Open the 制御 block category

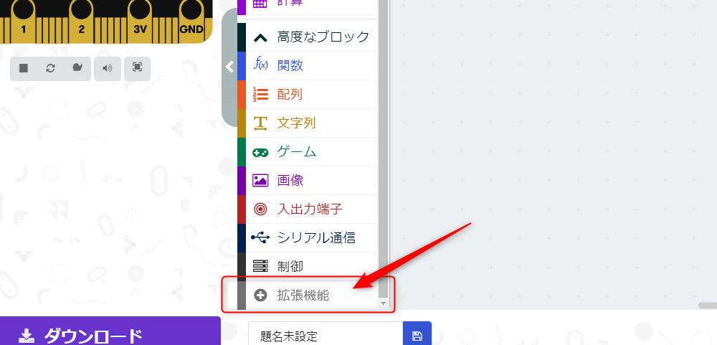290,267
